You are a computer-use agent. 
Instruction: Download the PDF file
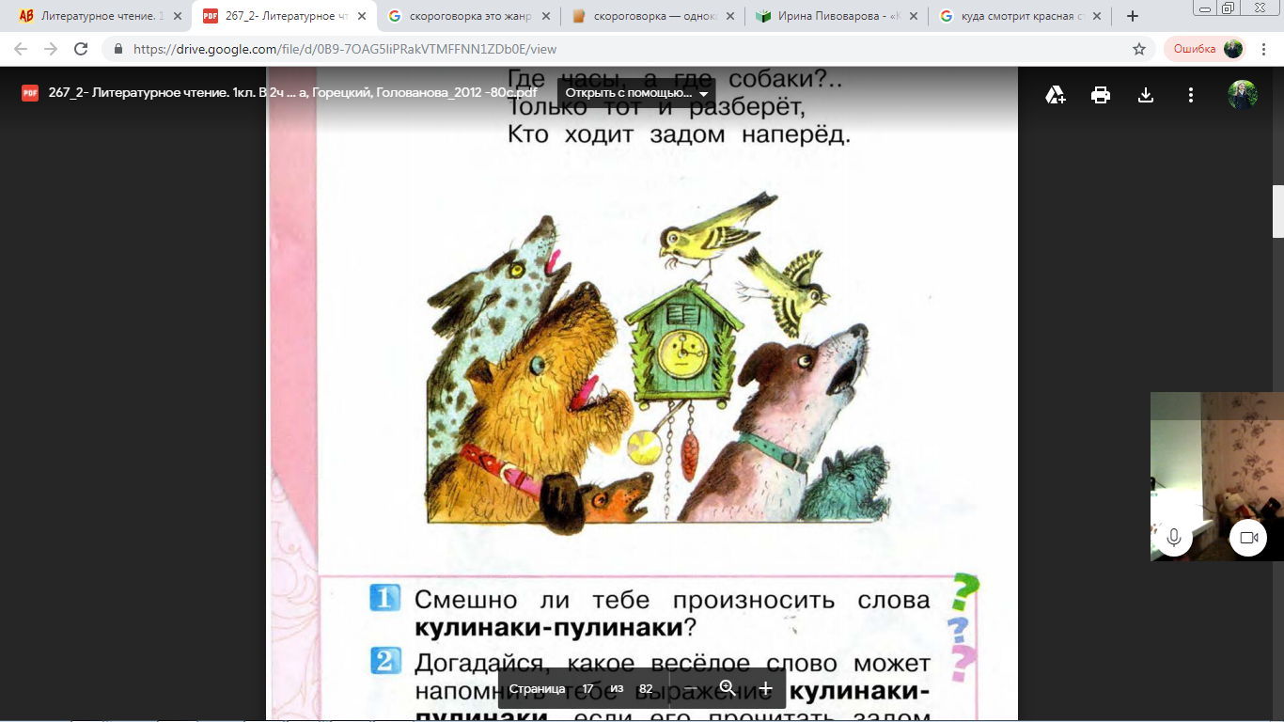(1146, 94)
